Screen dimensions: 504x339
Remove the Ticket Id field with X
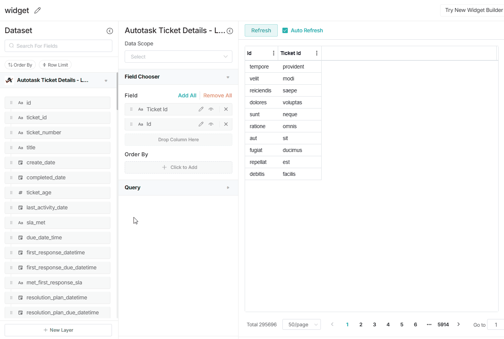226,109
